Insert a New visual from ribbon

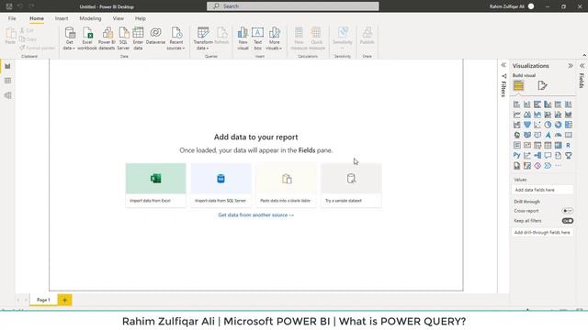point(243,38)
